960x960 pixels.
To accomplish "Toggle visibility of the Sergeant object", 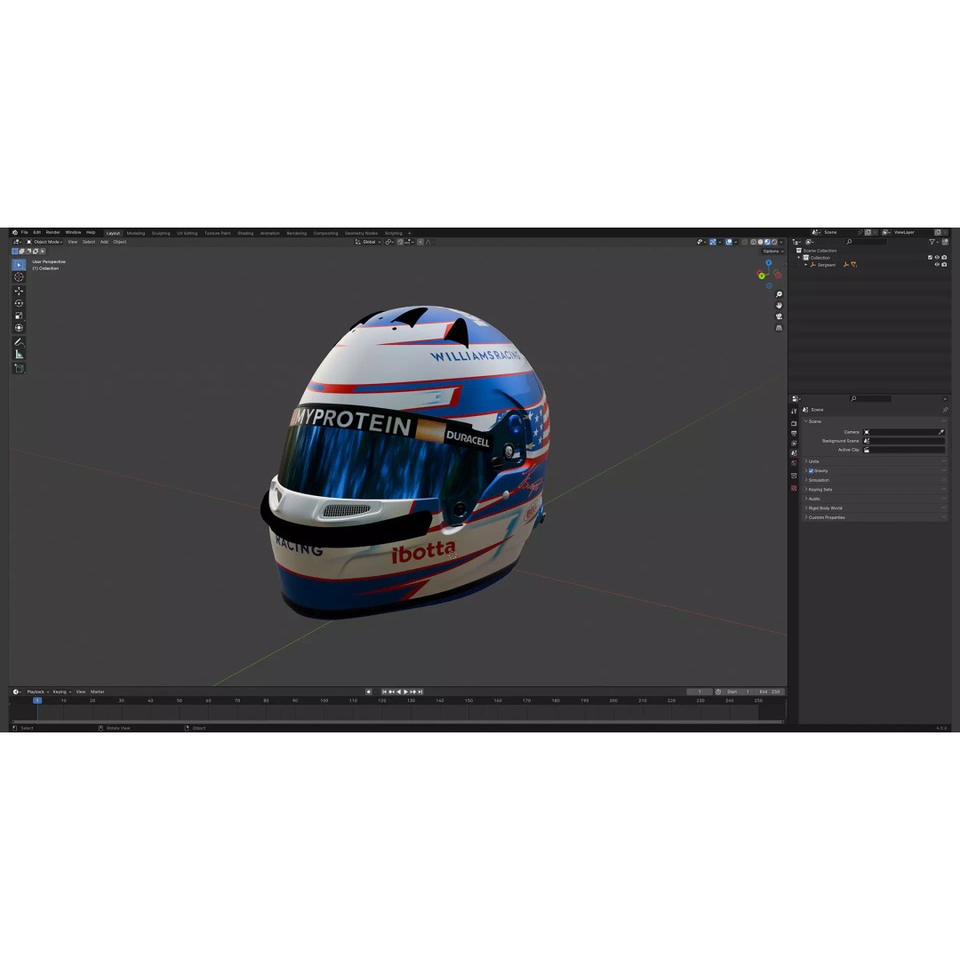I will [x=937, y=265].
